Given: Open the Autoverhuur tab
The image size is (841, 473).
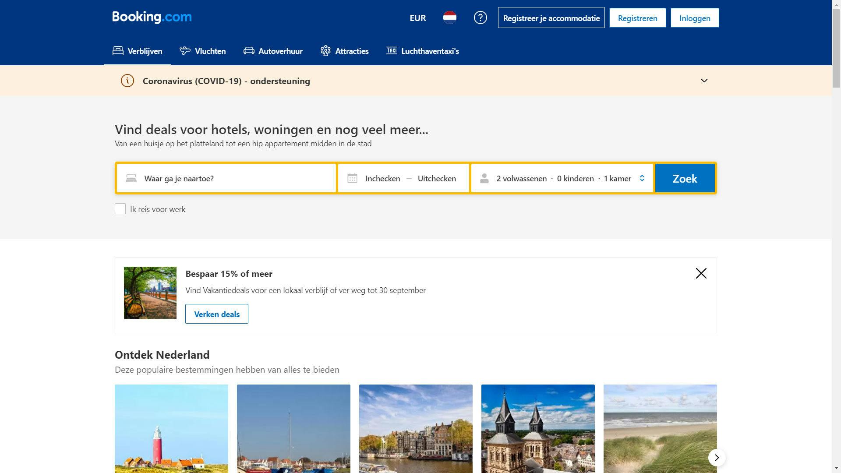Looking at the screenshot, I should [273, 51].
